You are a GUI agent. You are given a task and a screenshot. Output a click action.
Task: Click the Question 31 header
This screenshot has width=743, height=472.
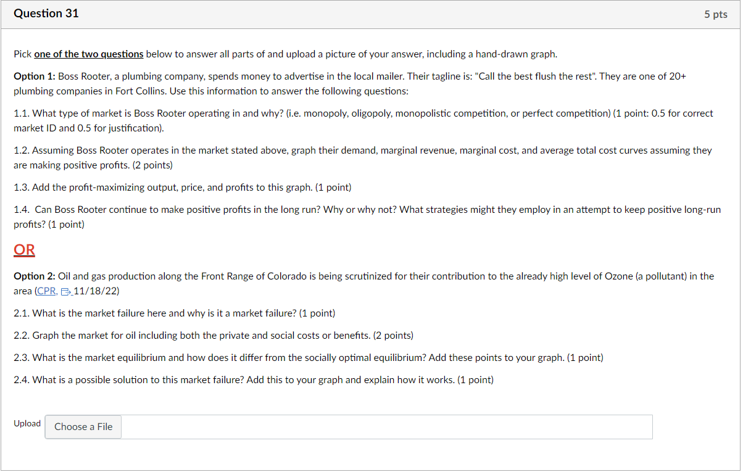coord(46,13)
